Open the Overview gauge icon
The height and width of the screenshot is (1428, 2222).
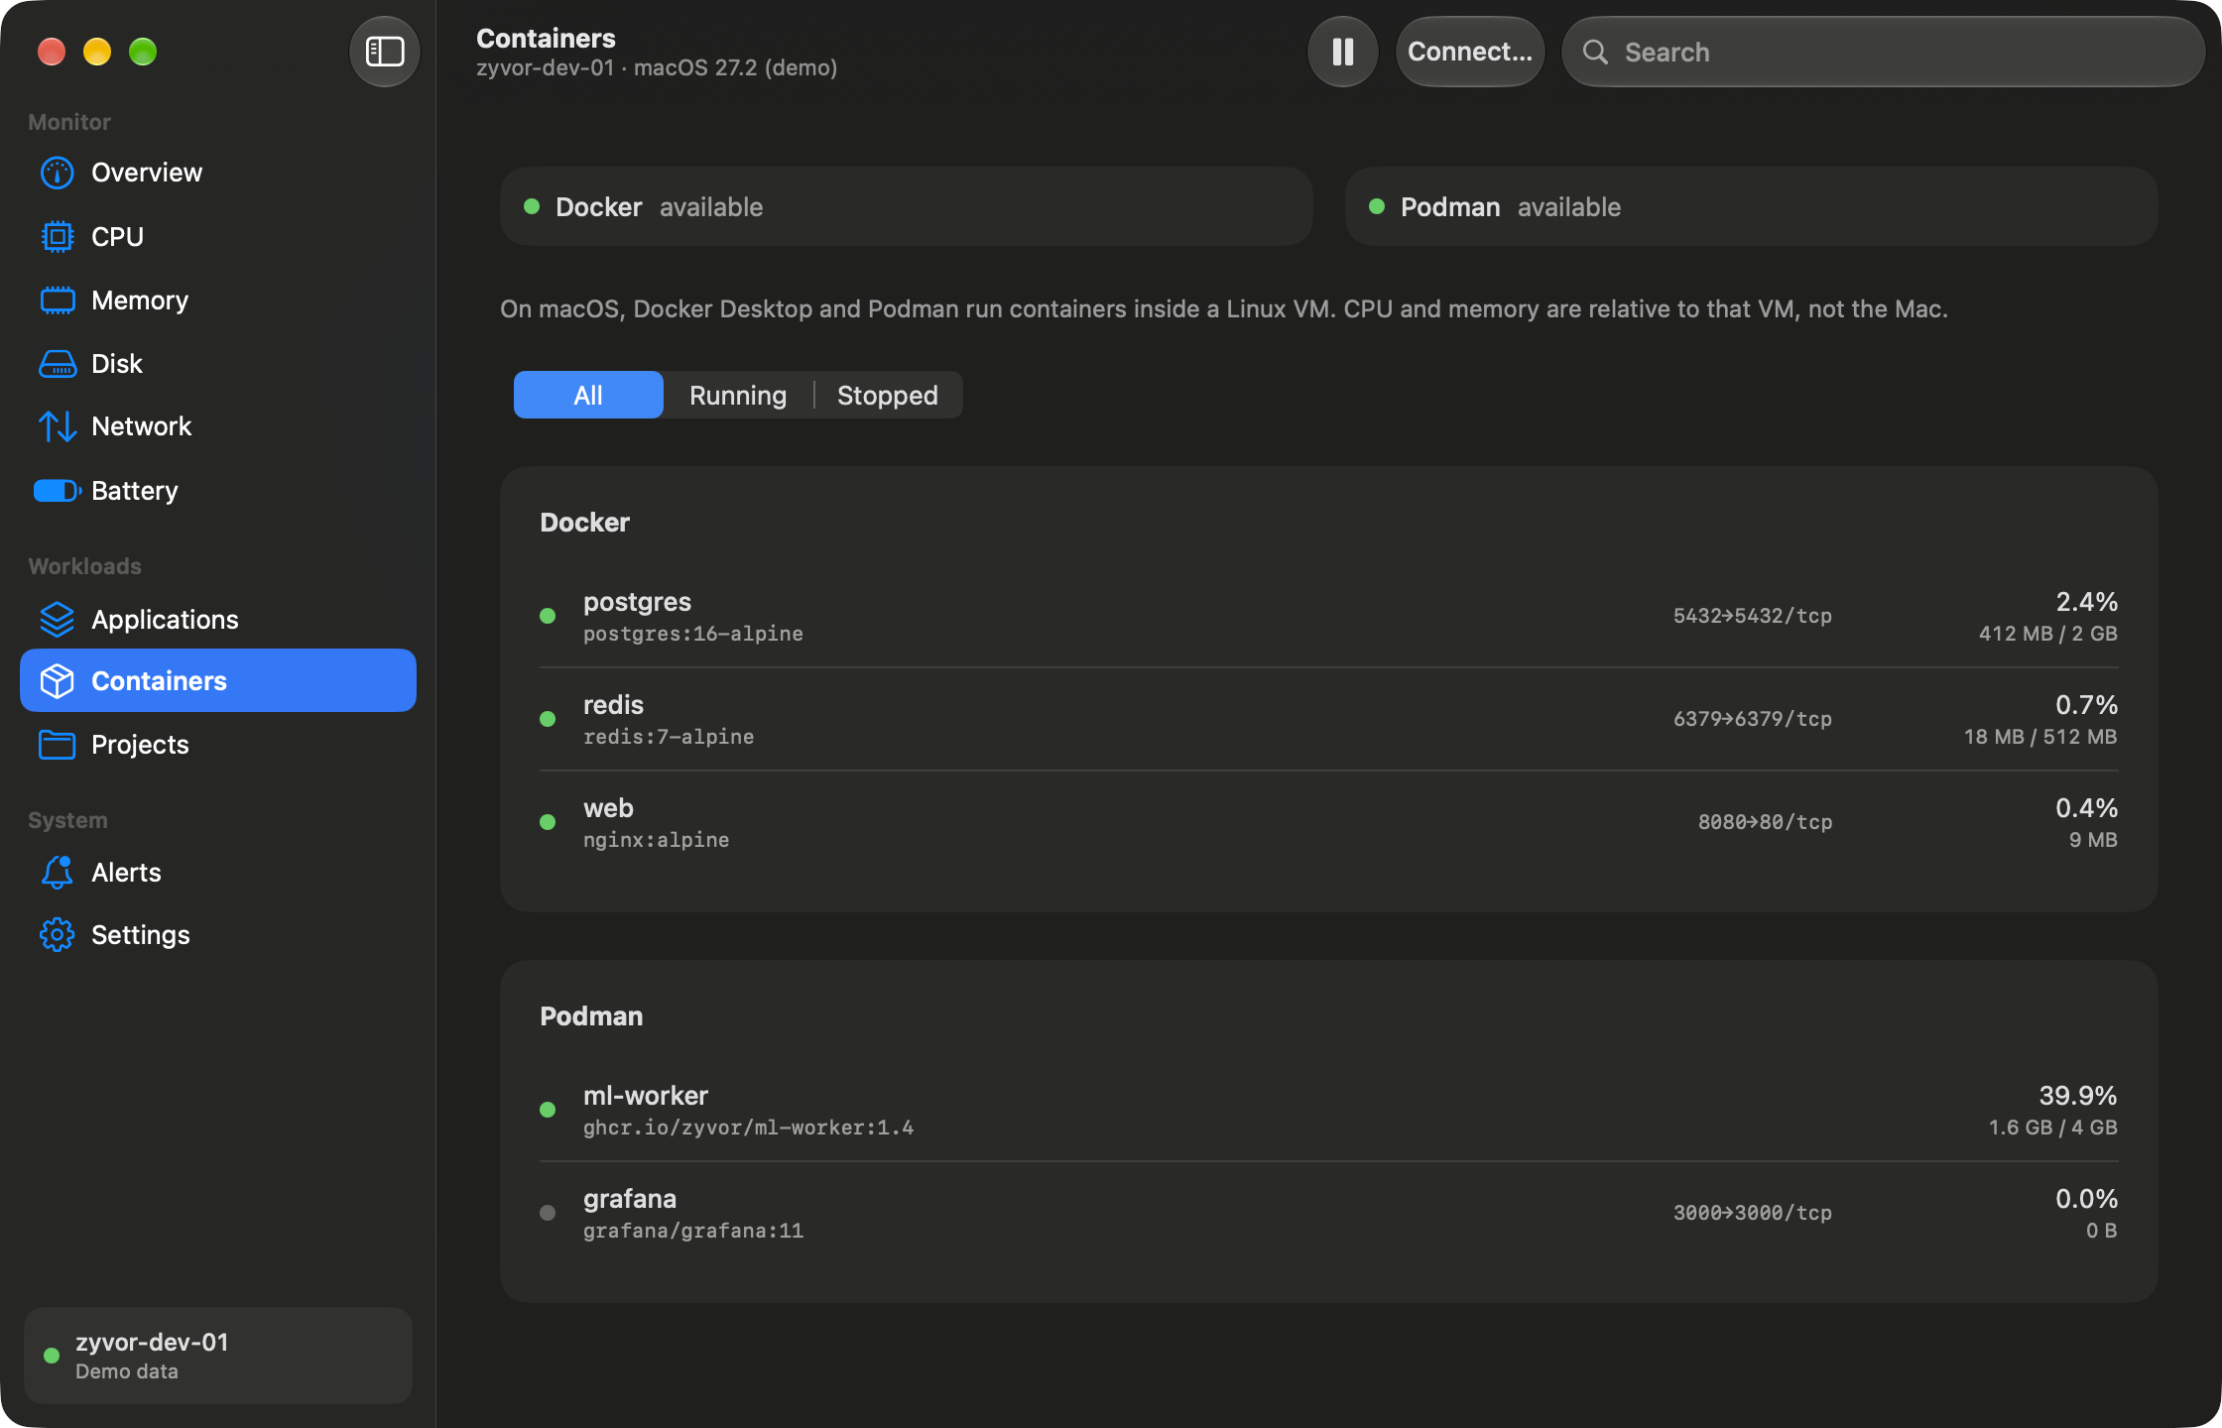pyautogui.click(x=57, y=173)
